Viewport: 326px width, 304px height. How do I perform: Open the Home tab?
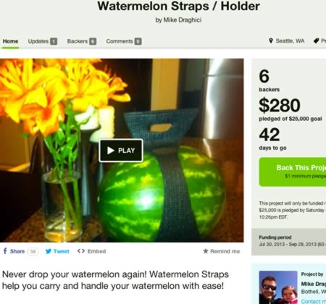pos(10,41)
